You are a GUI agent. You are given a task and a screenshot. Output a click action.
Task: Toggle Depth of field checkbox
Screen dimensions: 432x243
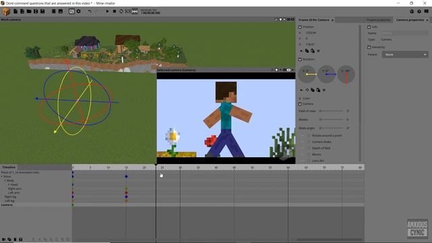(308, 148)
